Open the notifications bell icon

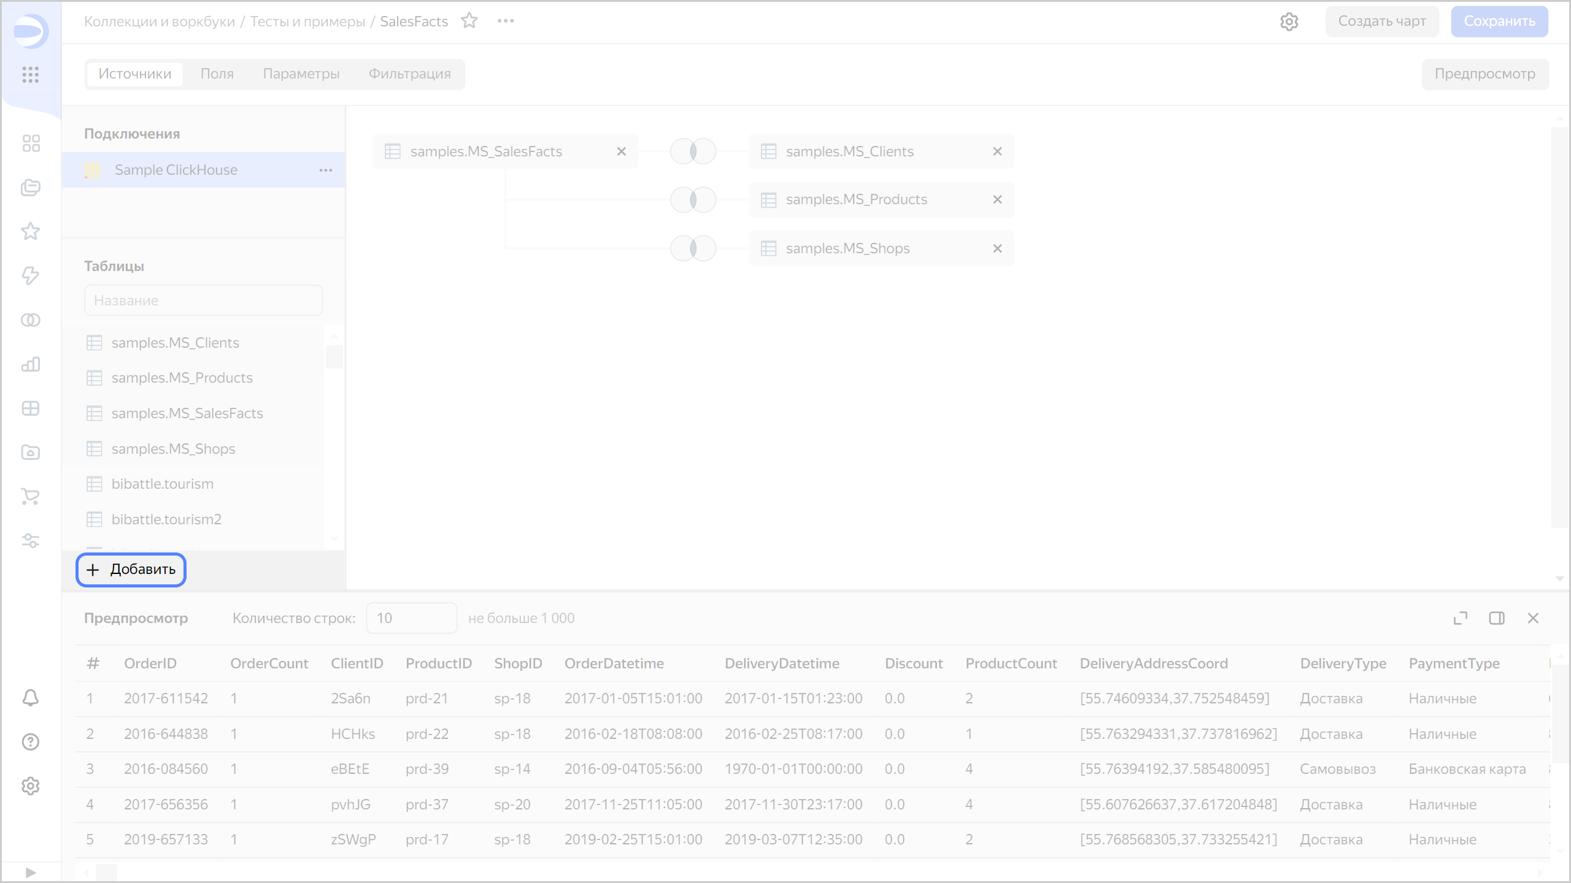pyautogui.click(x=30, y=697)
